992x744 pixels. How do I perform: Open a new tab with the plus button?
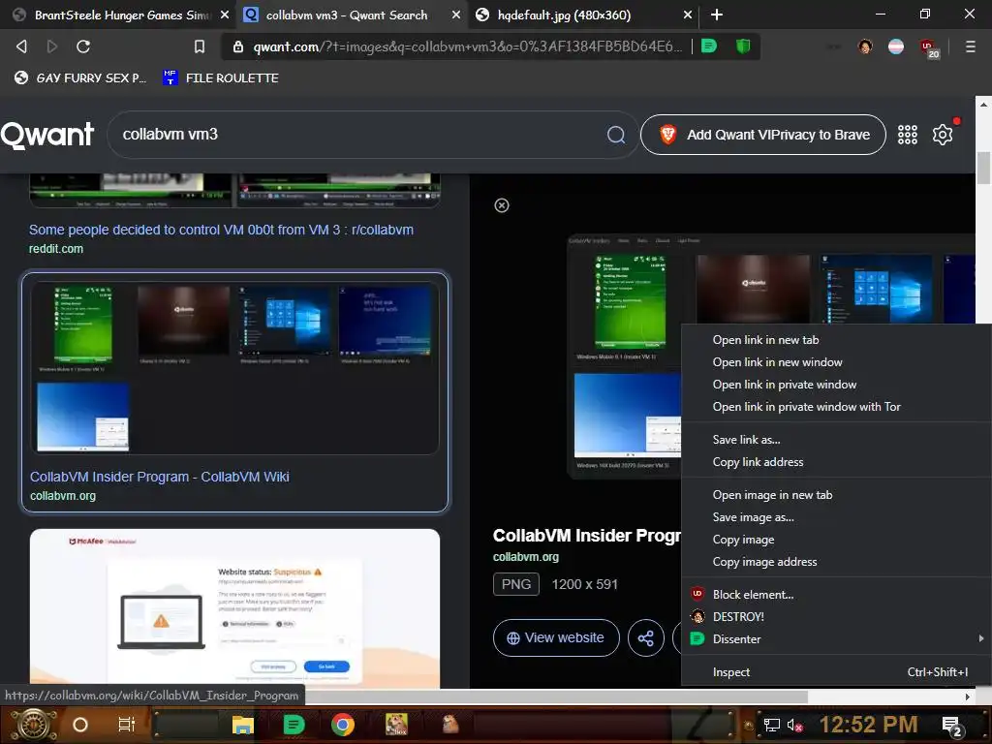pos(717,15)
